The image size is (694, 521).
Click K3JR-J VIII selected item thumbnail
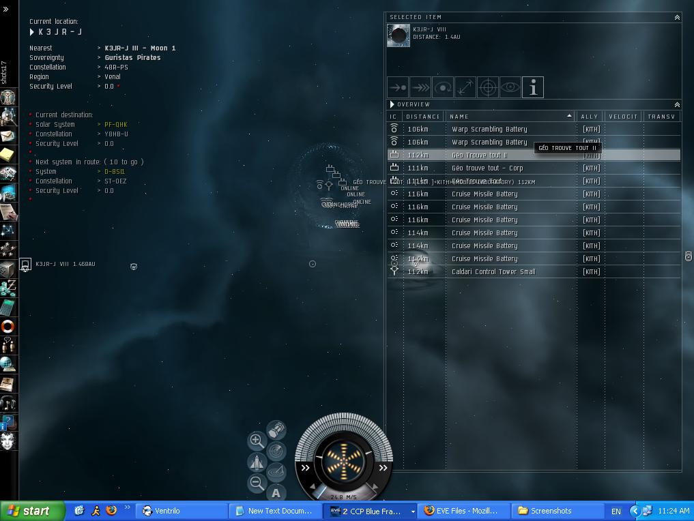tap(399, 35)
